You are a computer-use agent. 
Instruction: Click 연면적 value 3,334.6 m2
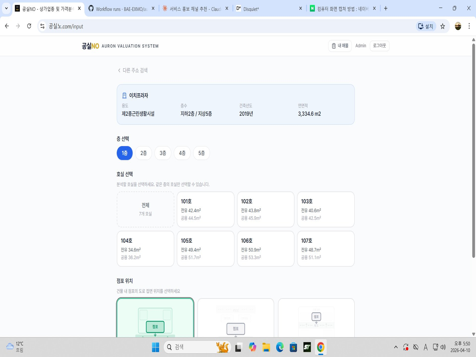[309, 113]
